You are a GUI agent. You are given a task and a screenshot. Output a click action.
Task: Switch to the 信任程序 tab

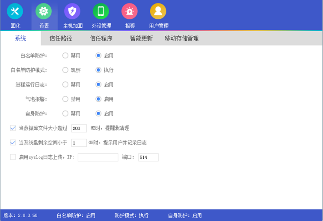coord(101,38)
